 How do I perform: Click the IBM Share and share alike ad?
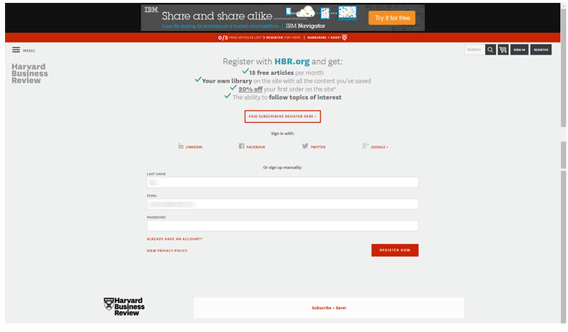pos(282,18)
